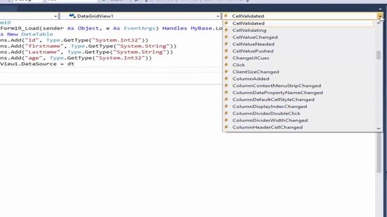Choose ColumnDefaultCellStyleChanged event
This screenshot has height=217, width=387.
pos(298,99)
